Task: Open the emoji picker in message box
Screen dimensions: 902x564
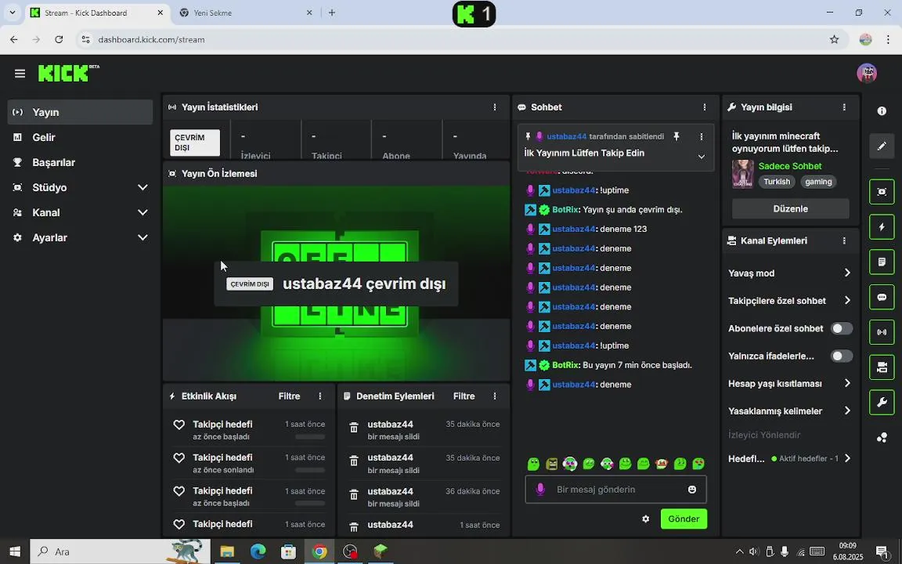Action: 692,489
